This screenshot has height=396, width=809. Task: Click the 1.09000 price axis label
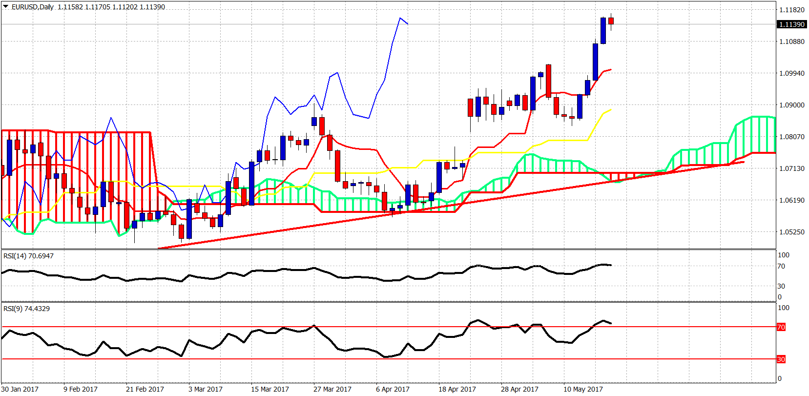(792, 105)
